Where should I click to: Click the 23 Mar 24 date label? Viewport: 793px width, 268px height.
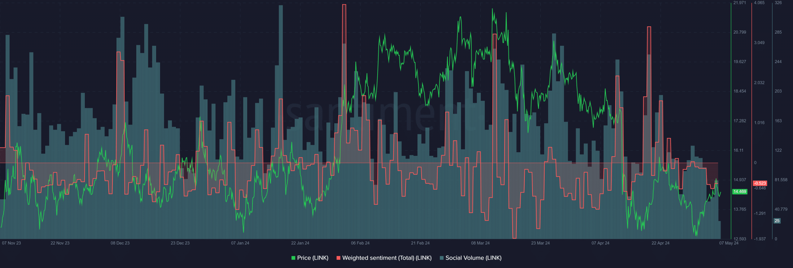541,243
